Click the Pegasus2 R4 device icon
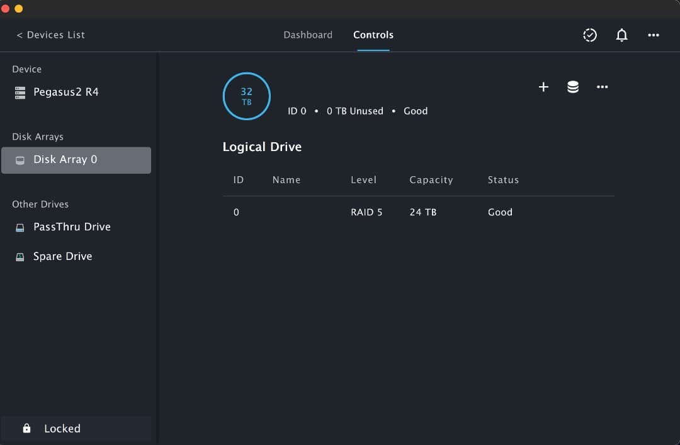This screenshot has height=445, width=680. (x=20, y=92)
